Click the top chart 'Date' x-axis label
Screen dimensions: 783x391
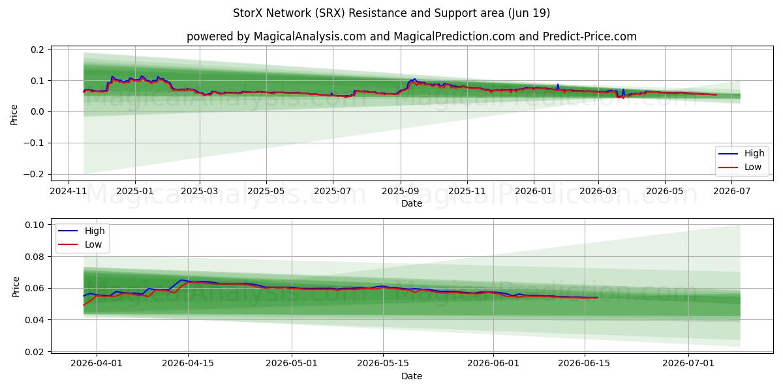(412, 203)
